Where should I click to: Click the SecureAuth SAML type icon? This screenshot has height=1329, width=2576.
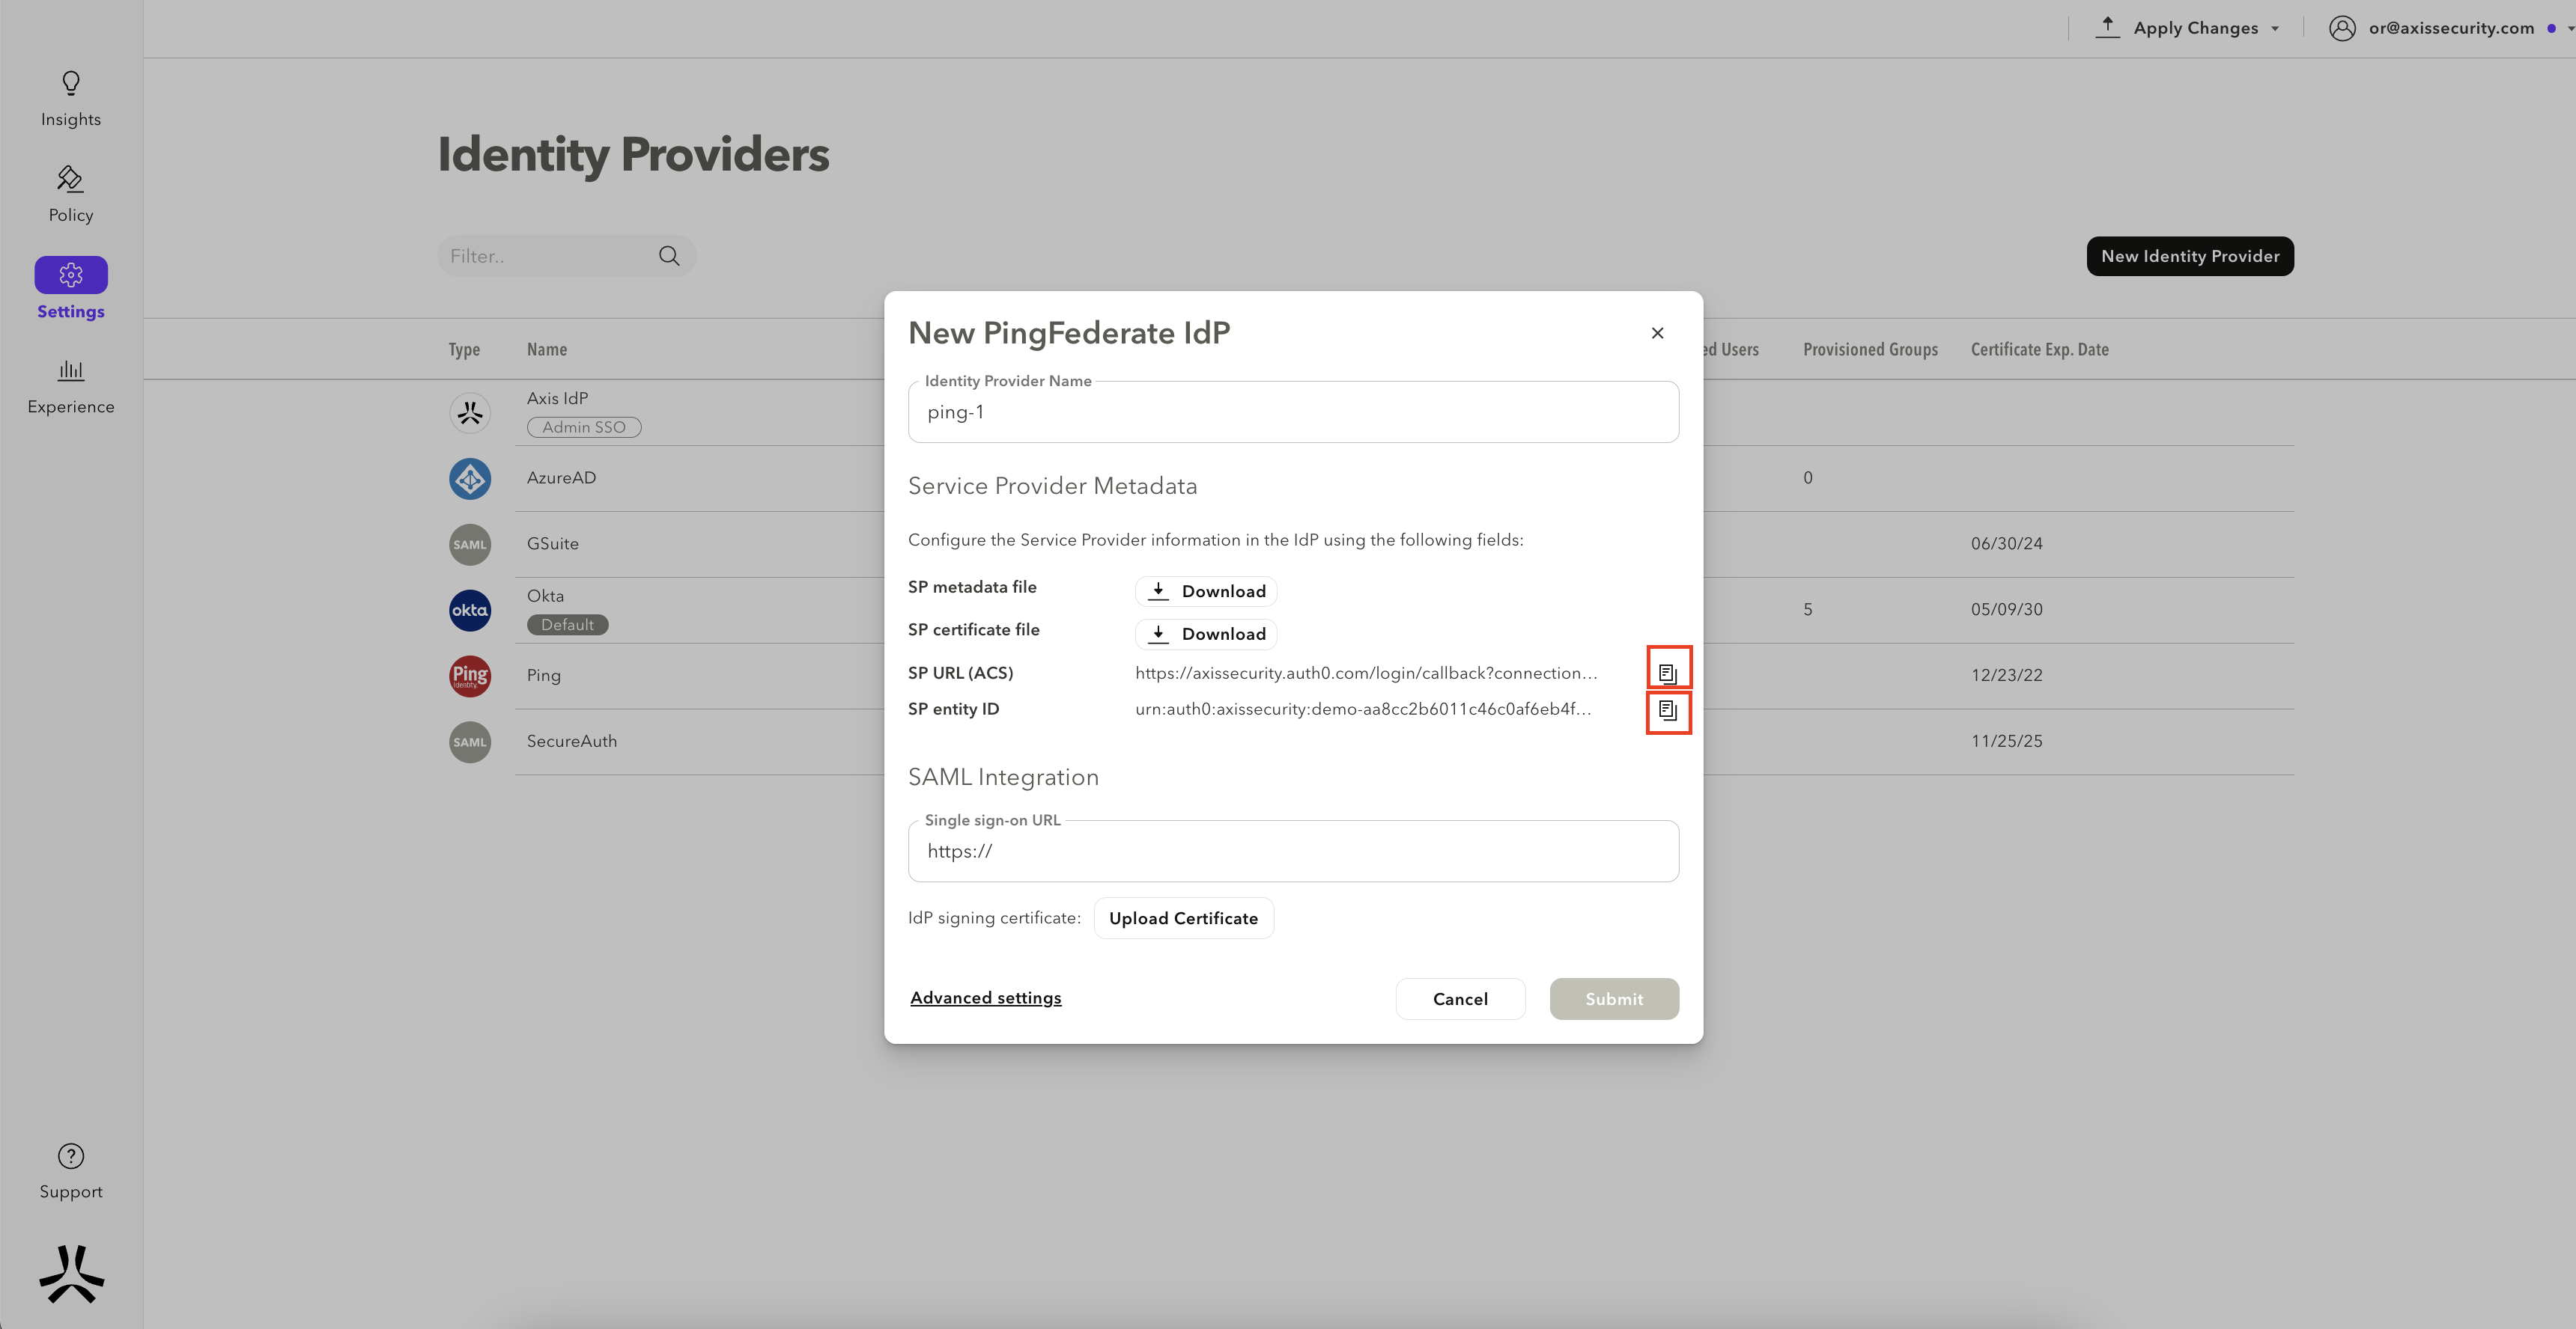(x=470, y=742)
